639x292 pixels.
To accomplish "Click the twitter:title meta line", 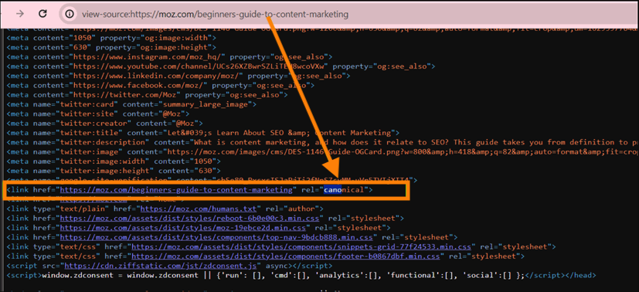I will point(202,133).
